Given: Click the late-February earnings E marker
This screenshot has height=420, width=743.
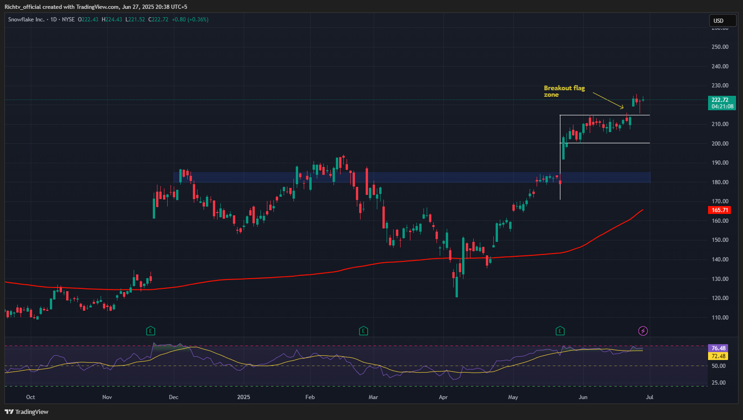Looking at the screenshot, I should point(363,331).
